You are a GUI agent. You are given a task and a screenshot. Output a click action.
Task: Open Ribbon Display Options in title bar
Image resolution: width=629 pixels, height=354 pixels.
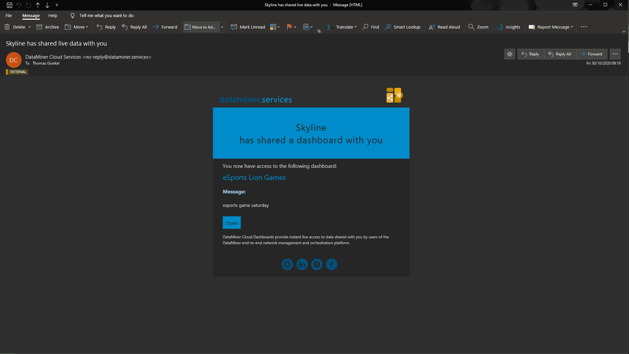(x=575, y=5)
